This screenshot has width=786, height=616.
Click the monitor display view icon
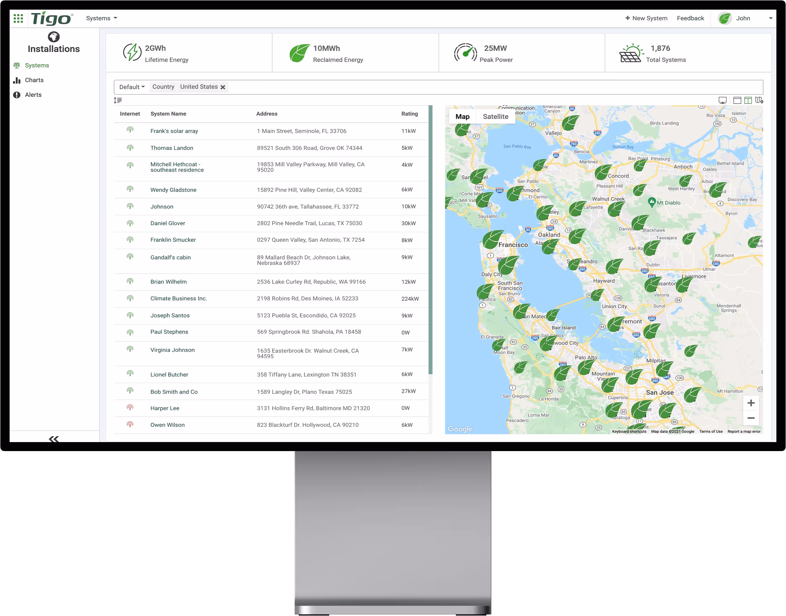722,100
